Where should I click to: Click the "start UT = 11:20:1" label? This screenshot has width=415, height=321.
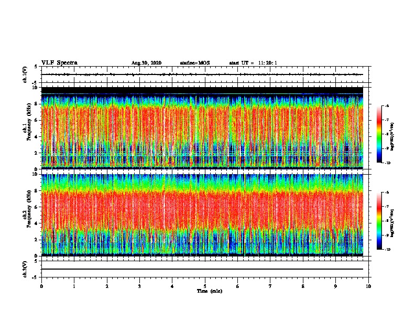pos(253,63)
